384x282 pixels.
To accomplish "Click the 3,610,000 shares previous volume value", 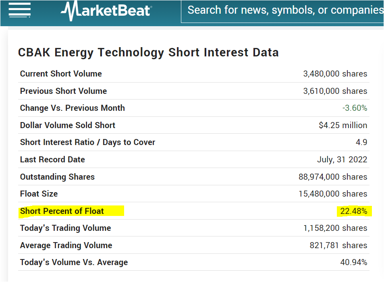I will pos(335,91).
